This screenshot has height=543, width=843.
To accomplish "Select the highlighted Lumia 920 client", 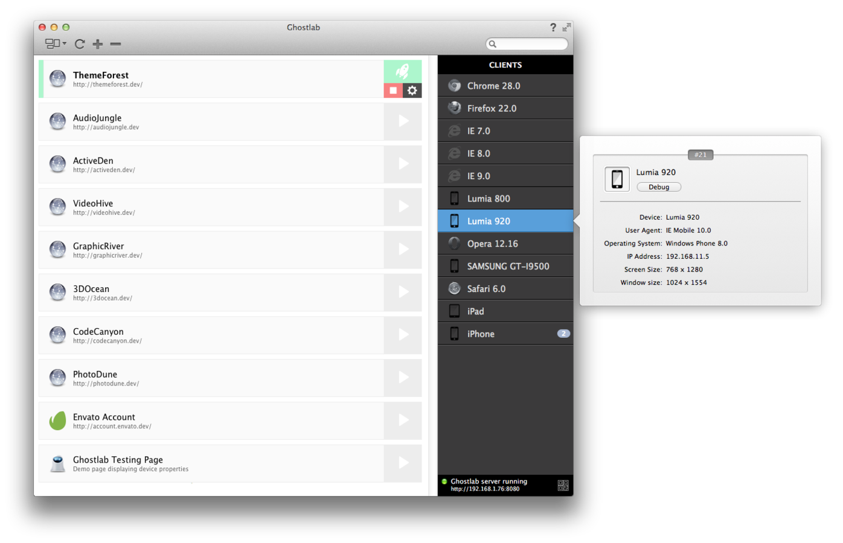I will pyautogui.click(x=505, y=221).
